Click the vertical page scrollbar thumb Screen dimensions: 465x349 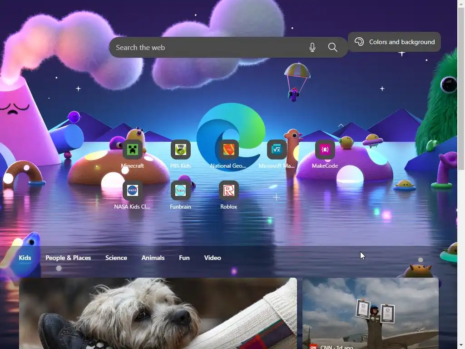point(461,89)
